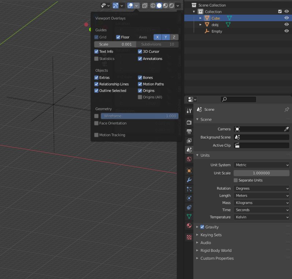Enable Face Orientation overlay
Screen dimensions: 292x279
(96, 123)
